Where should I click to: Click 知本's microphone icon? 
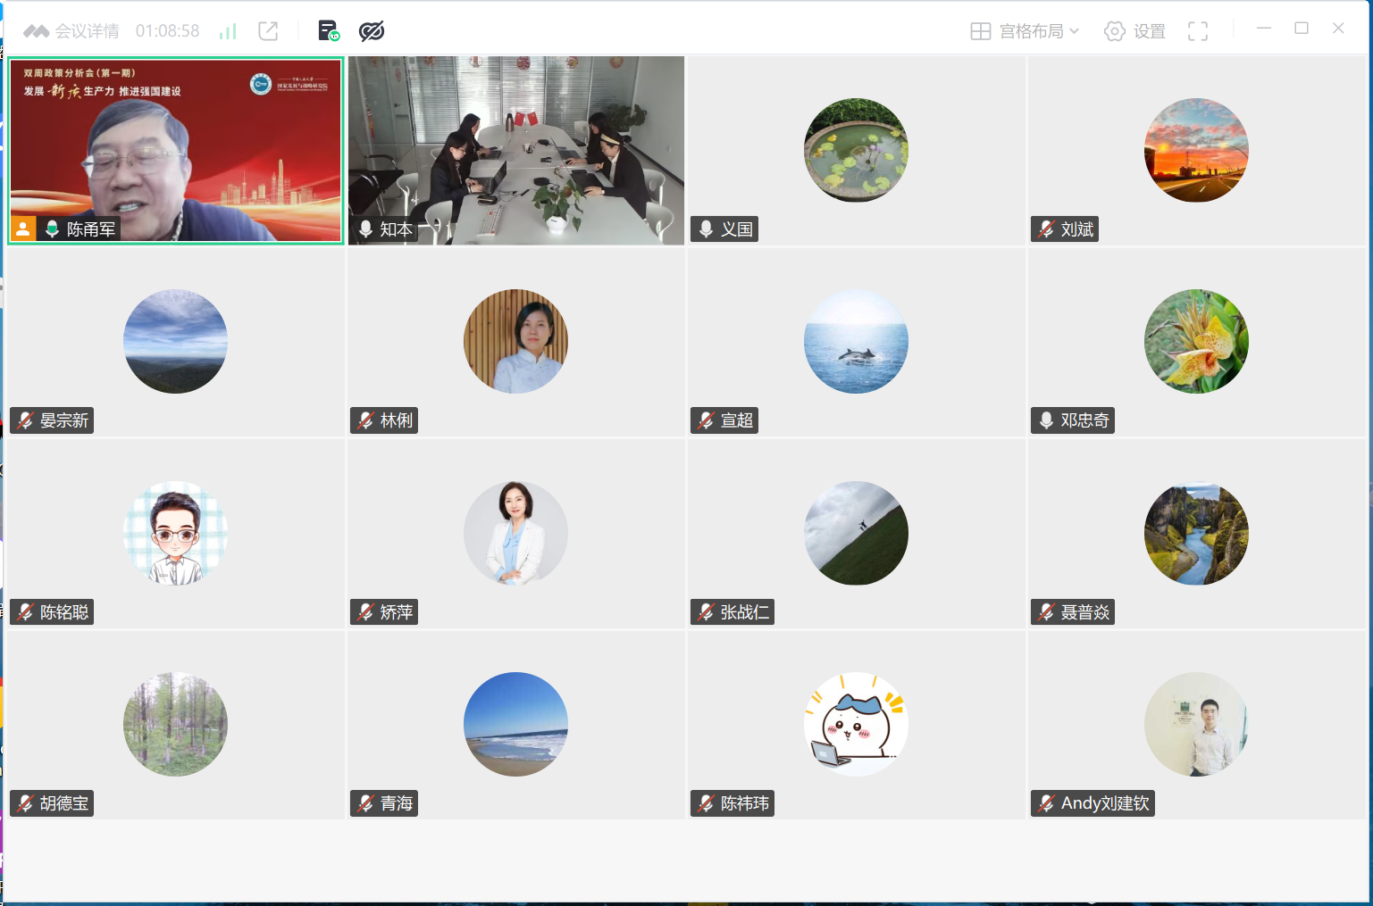point(365,229)
